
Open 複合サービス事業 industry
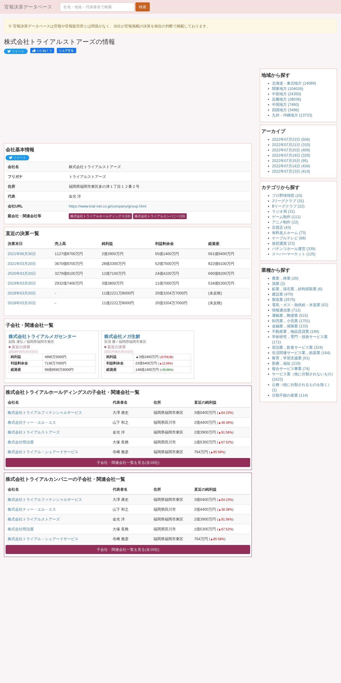click(x=291, y=369)
